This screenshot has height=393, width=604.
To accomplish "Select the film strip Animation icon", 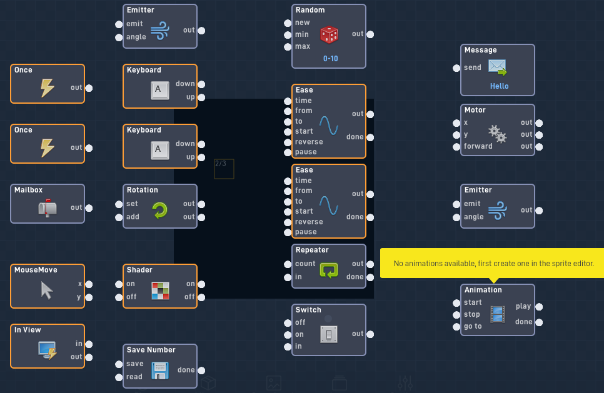I will [498, 314].
